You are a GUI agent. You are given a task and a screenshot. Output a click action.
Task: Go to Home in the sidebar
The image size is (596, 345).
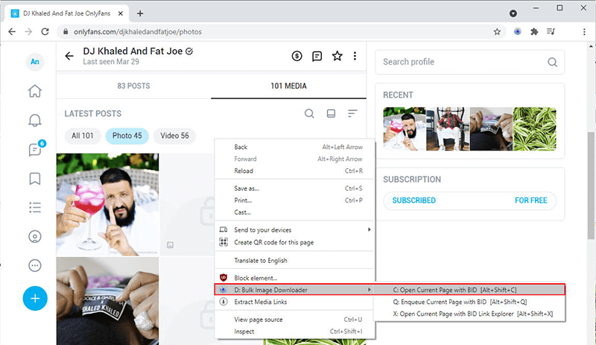click(x=35, y=91)
